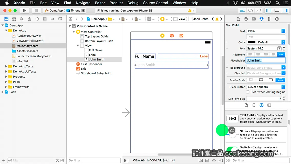Set text alignment to left
291x164 pixels.
(x=250, y=54)
